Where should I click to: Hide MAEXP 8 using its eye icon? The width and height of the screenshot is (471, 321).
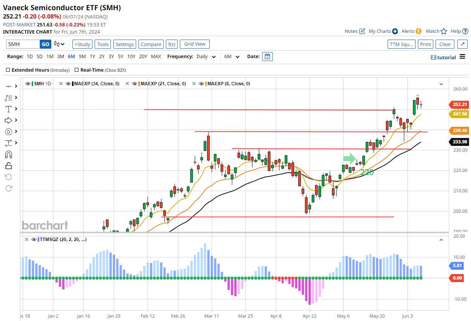pyautogui.click(x=201, y=84)
